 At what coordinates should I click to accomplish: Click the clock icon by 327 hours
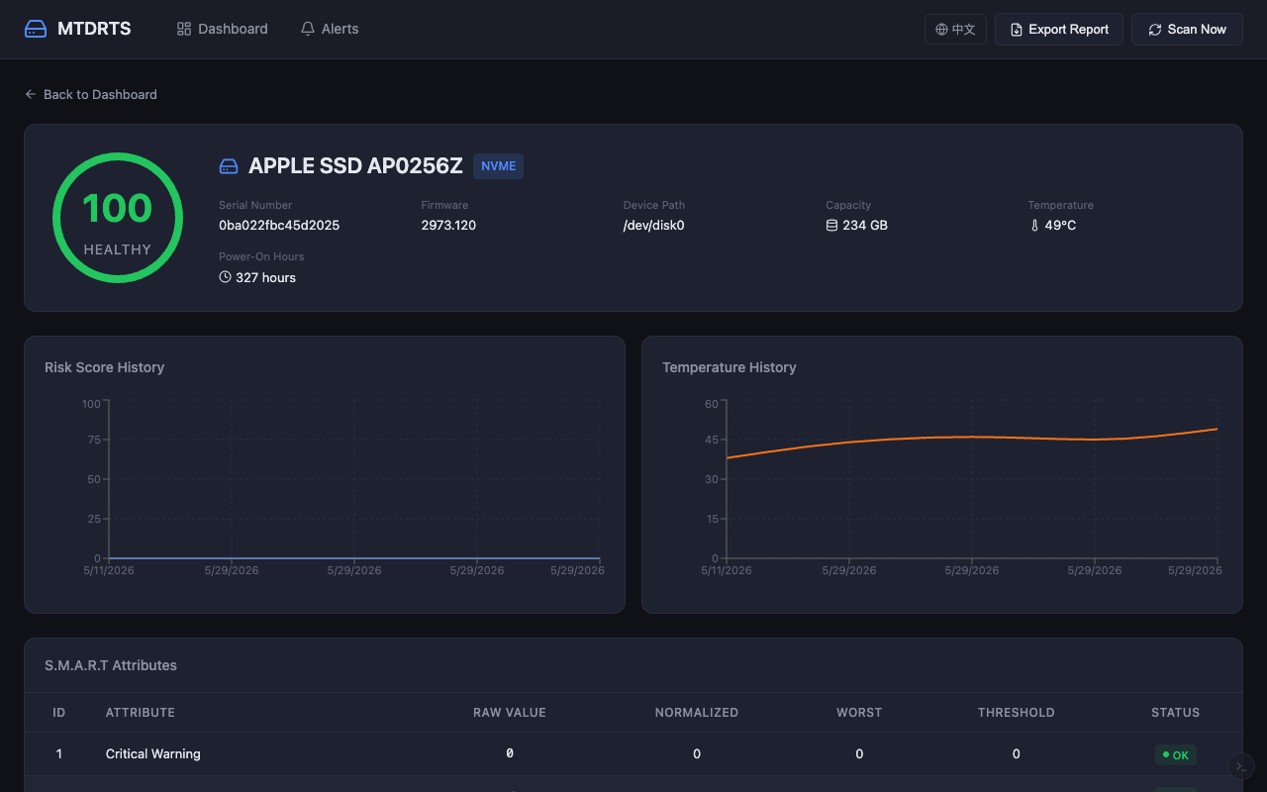click(x=225, y=277)
